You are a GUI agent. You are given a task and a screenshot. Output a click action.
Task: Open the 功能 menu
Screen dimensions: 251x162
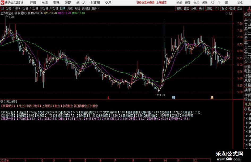click(180, 3)
